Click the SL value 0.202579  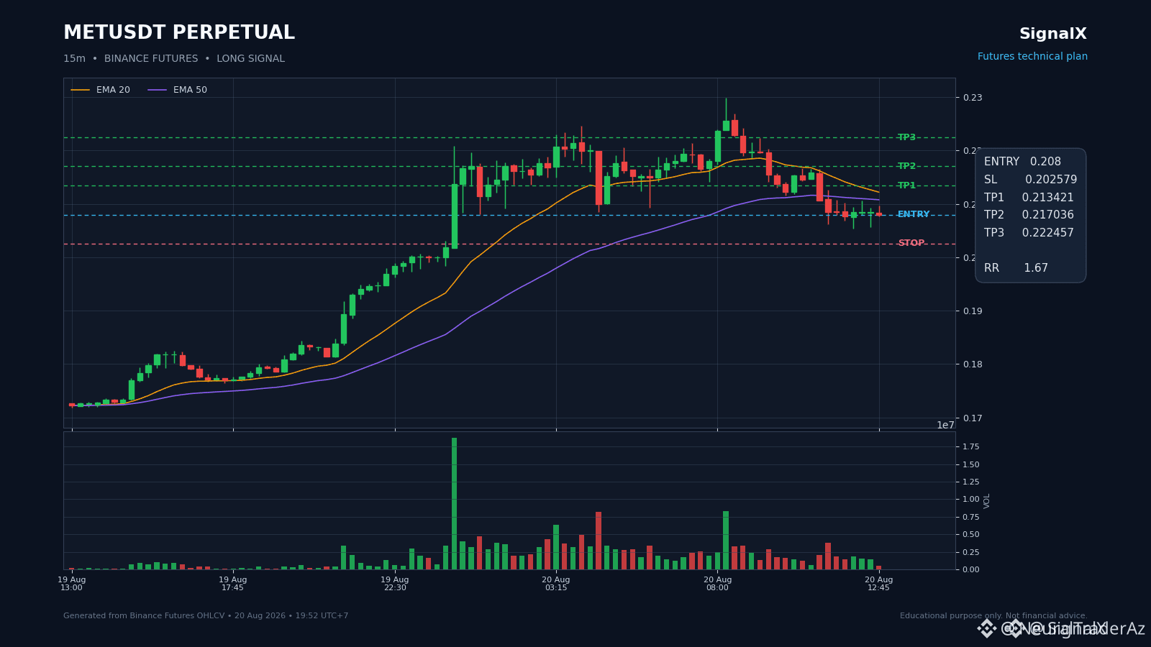[x=1051, y=180]
